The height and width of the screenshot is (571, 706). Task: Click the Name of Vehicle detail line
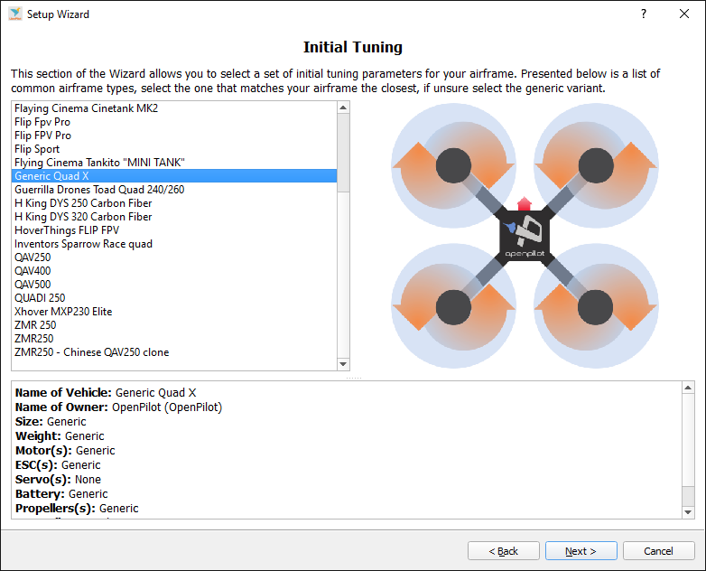point(106,392)
